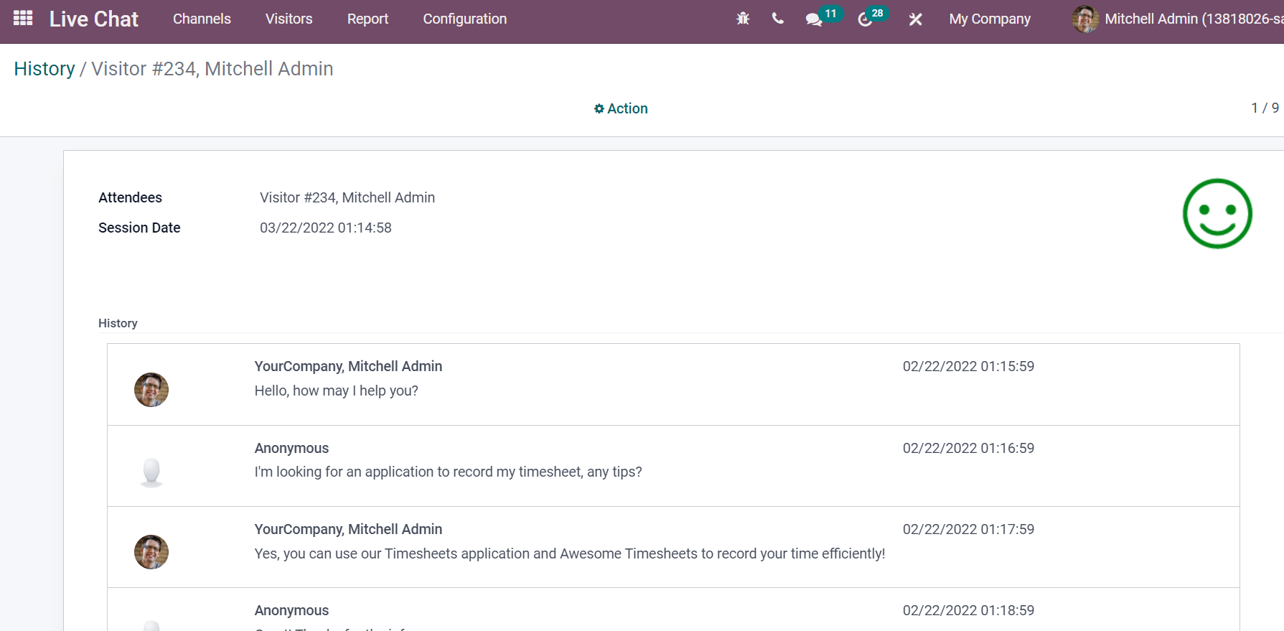Click timestamp 02/22/2022 01:16:59
Viewport: 1284px width, 631px height.
pos(968,448)
